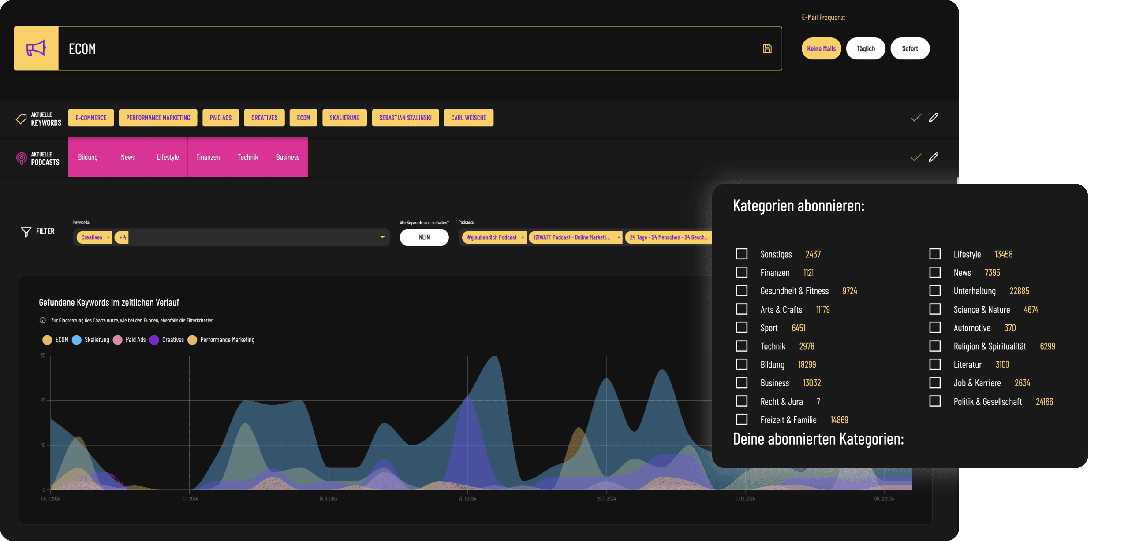Click the green checkmark in the keywords row

click(x=916, y=118)
